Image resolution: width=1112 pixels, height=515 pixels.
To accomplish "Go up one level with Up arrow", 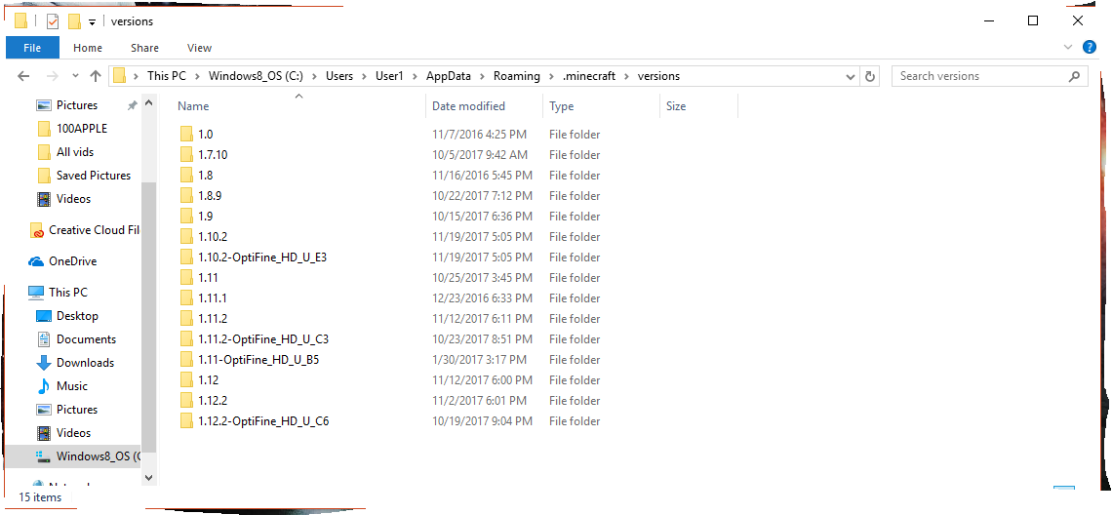I will (96, 76).
